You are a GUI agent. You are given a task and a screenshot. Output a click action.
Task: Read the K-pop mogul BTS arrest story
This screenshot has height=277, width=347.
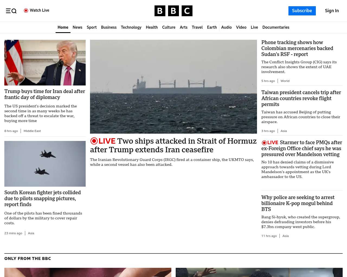tap(298, 203)
